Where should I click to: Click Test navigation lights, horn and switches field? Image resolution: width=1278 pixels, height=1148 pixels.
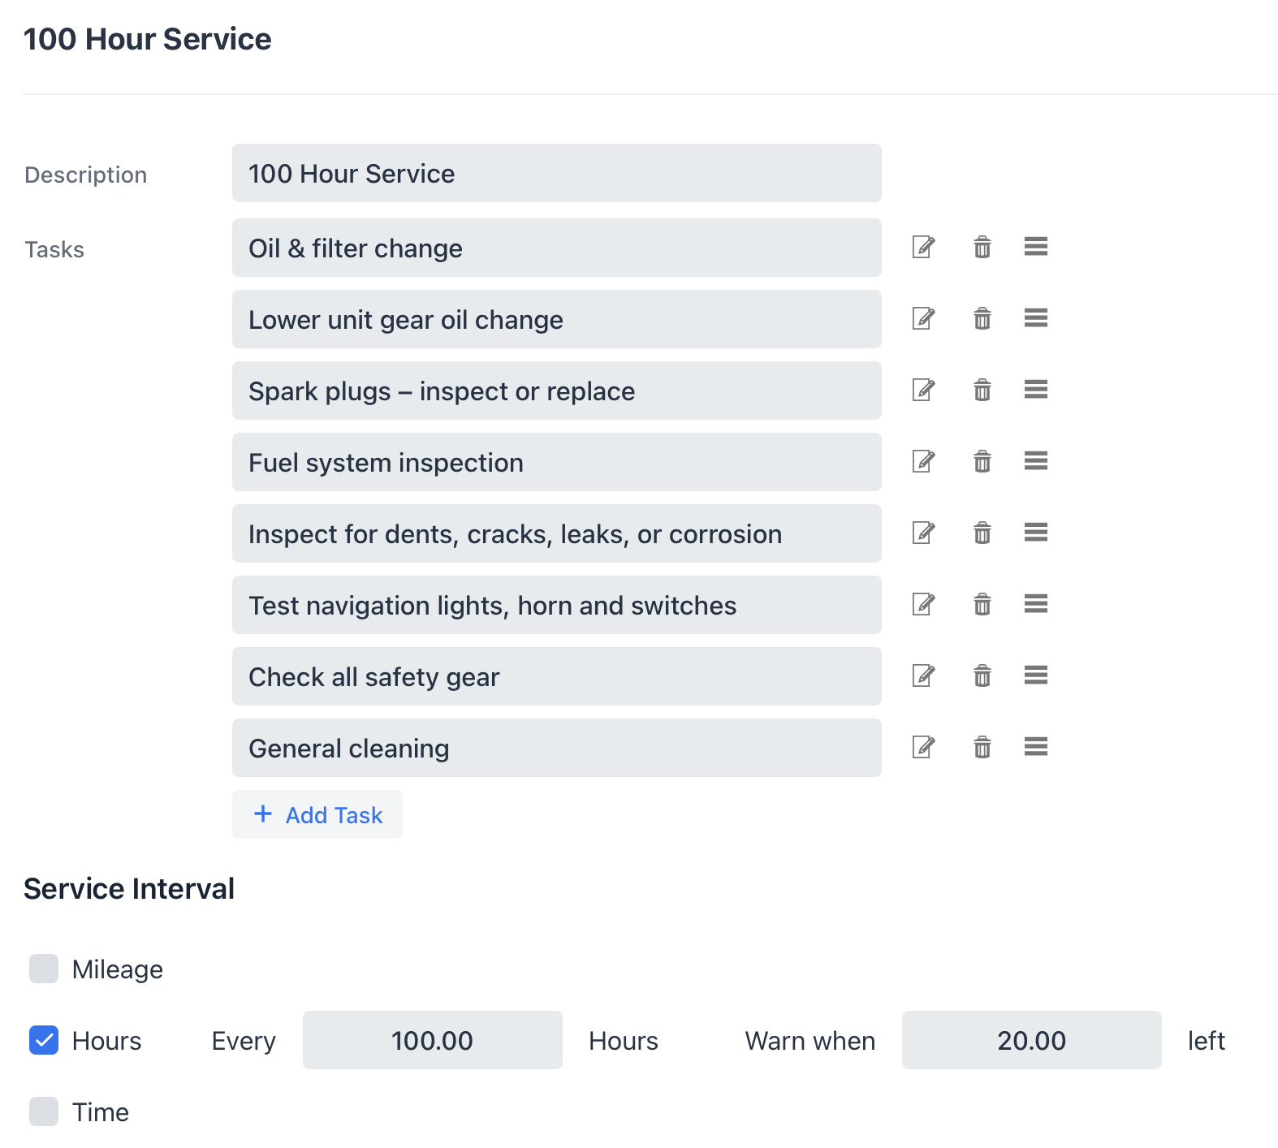(x=557, y=605)
